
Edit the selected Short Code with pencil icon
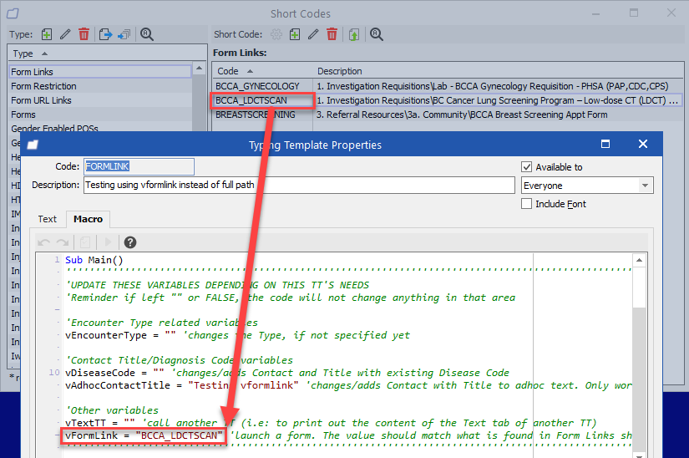click(313, 34)
